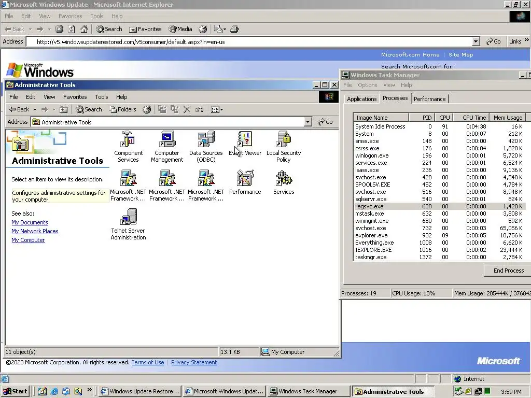Click Search button in Internet Explorer toolbar
Viewport: 531px width, 398px height.
(x=109, y=29)
